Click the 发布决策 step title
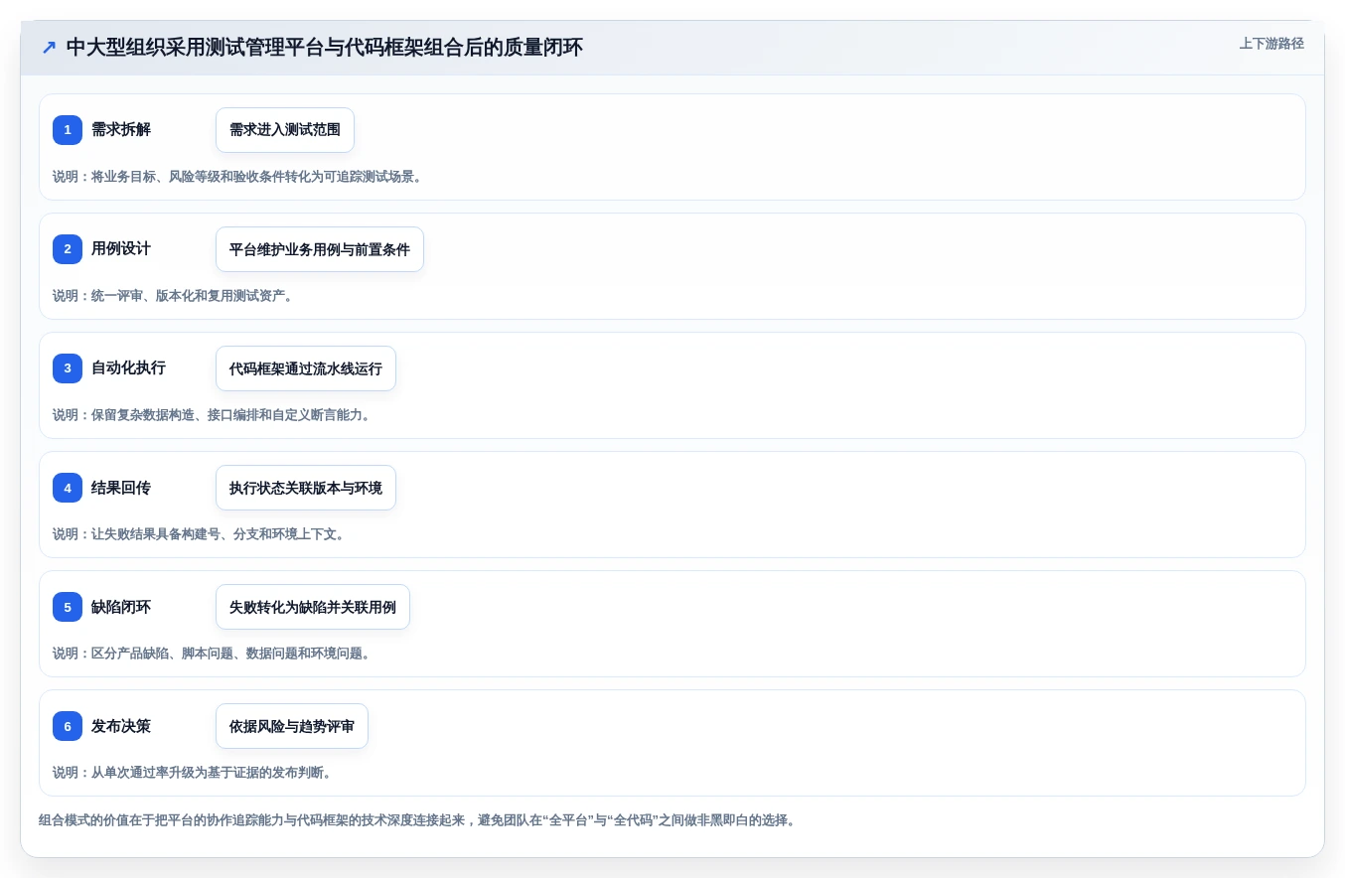The image size is (1345, 878). pyautogui.click(x=121, y=726)
